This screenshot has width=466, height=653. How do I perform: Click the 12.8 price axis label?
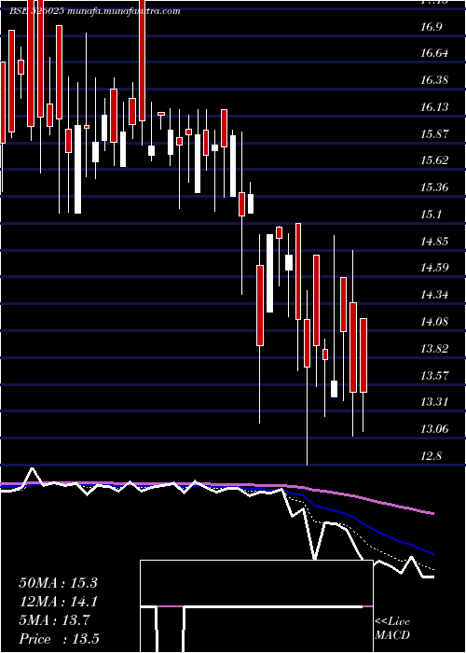click(431, 455)
